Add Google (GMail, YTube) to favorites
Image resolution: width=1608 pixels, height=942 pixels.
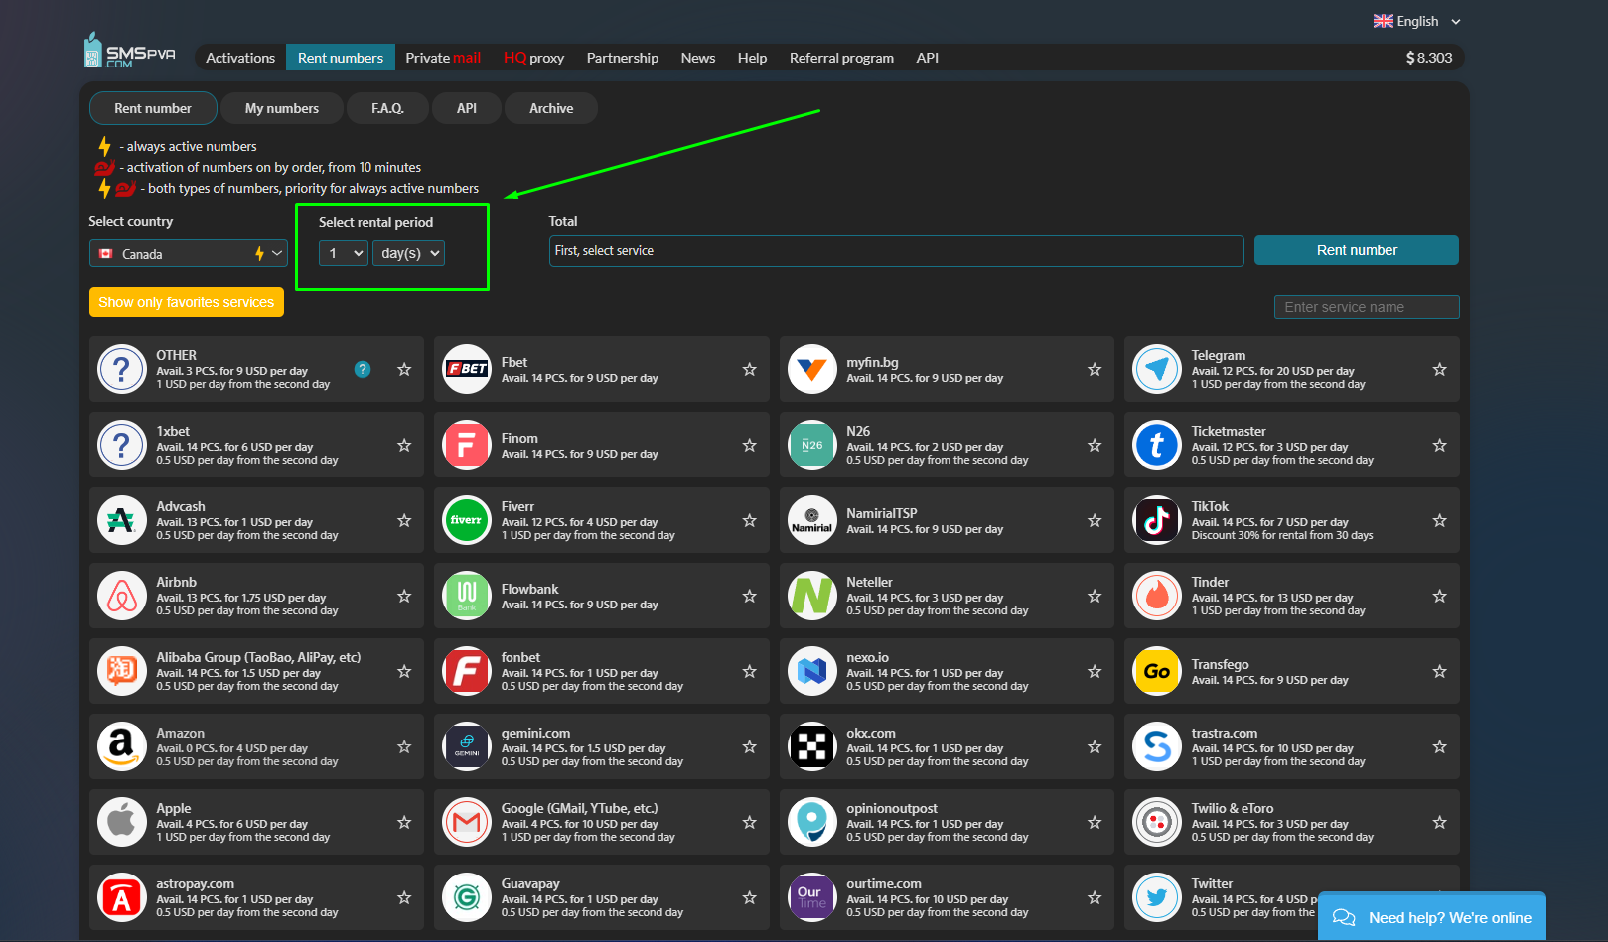pos(750,822)
